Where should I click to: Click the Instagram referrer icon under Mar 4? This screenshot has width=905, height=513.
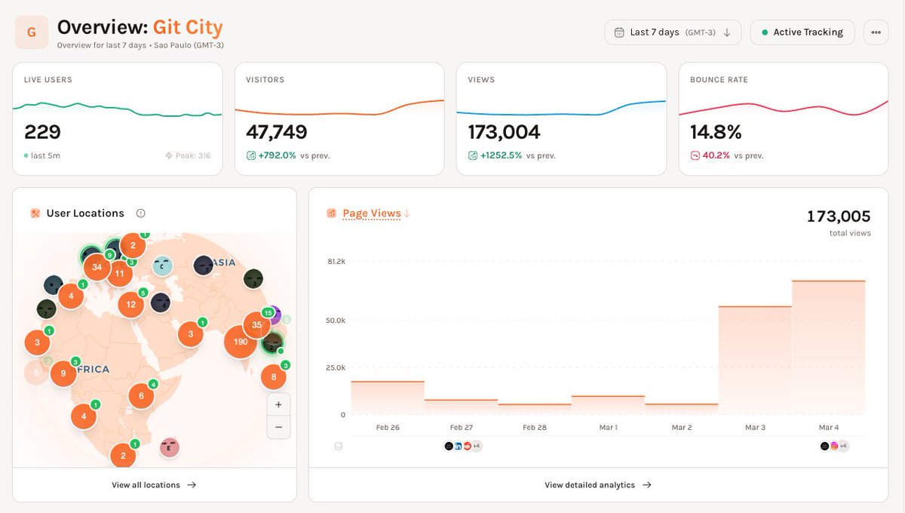(834, 446)
